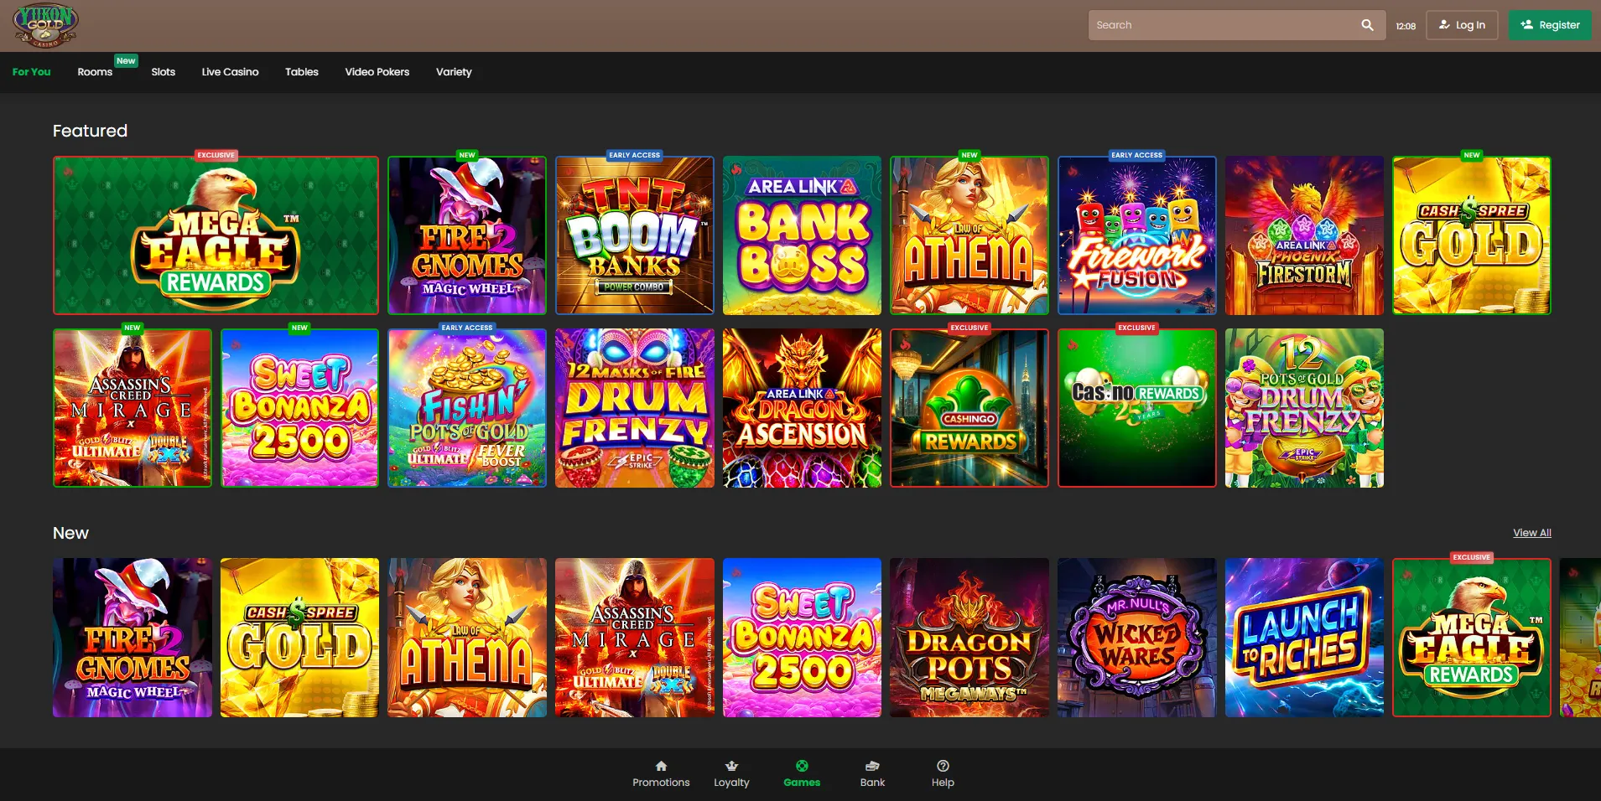The width and height of the screenshot is (1601, 801).
Task: Open Cash Spree Gold in New row
Action: [299, 638]
